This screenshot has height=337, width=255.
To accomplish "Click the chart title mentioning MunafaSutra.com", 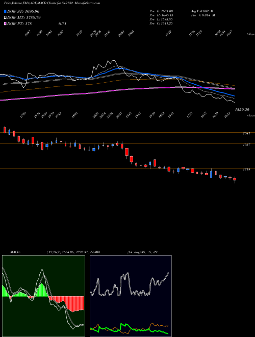I will point(52,3).
